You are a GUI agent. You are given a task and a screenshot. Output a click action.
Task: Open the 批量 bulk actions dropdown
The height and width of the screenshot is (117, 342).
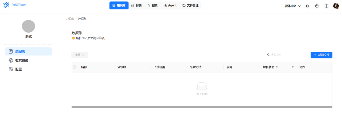click(79, 55)
